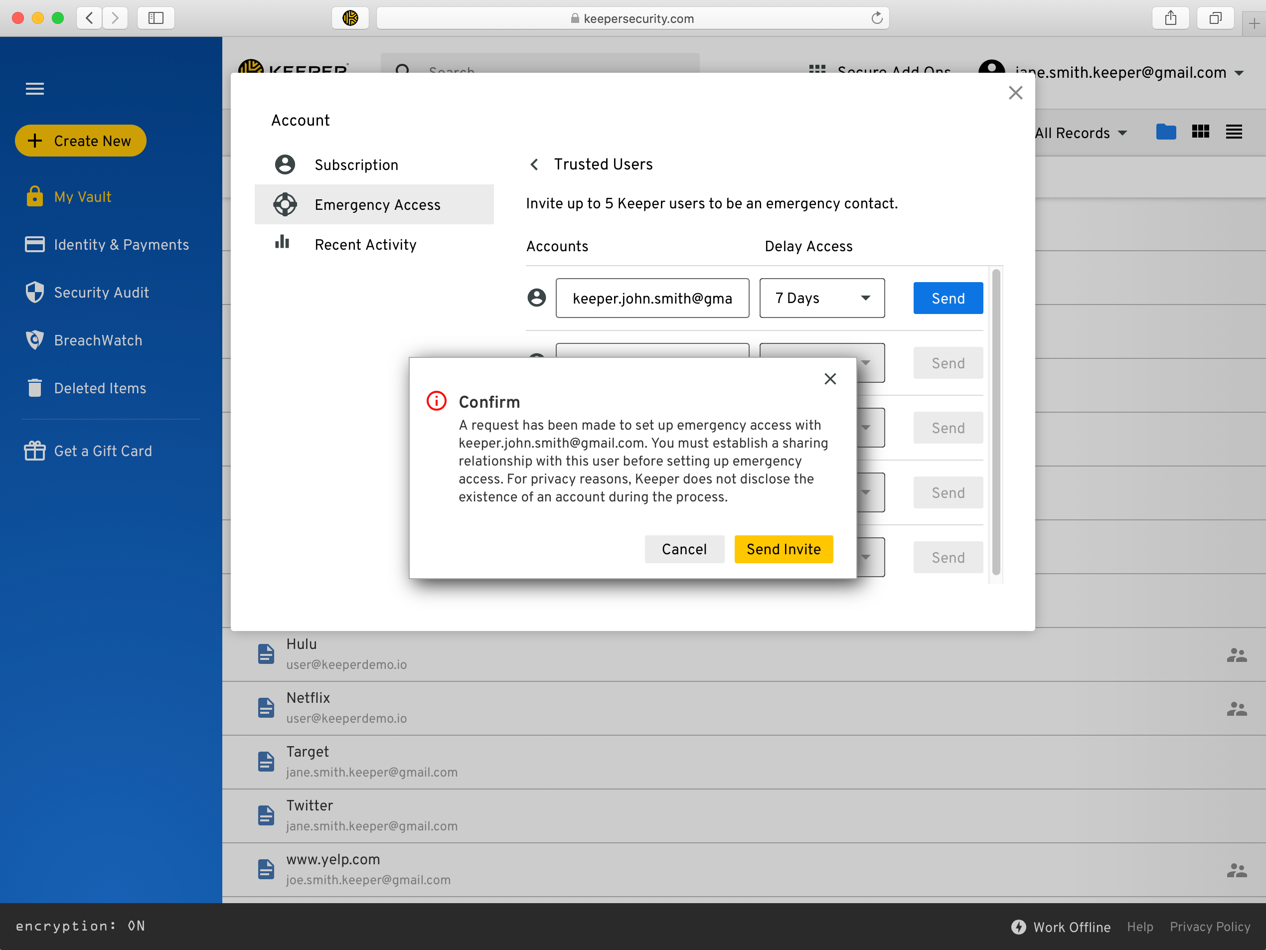This screenshot has height=950, width=1266.
Task: Open the 7 Days delay dropdown
Action: click(821, 298)
